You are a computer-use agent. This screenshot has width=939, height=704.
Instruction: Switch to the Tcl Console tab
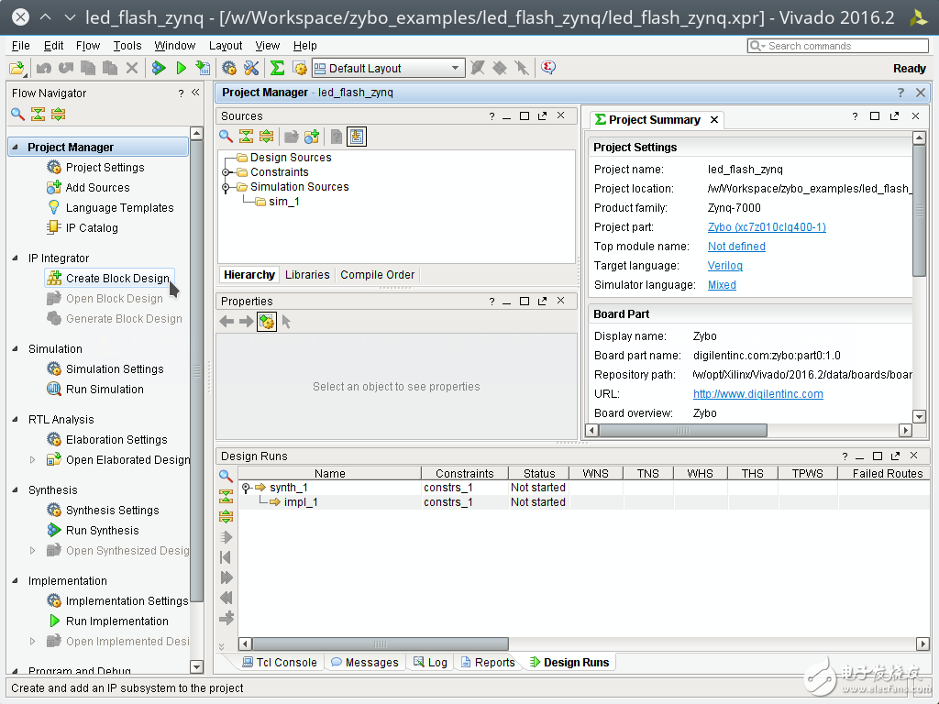[x=279, y=662]
